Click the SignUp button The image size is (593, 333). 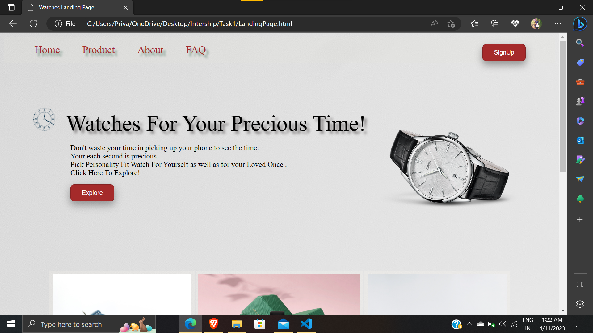504,52
